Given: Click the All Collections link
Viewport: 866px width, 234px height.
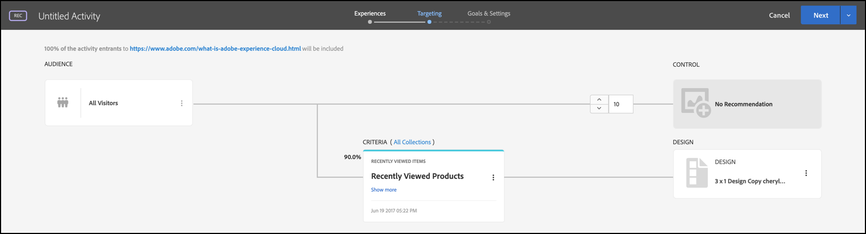Looking at the screenshot, I should tap(412, 142).
